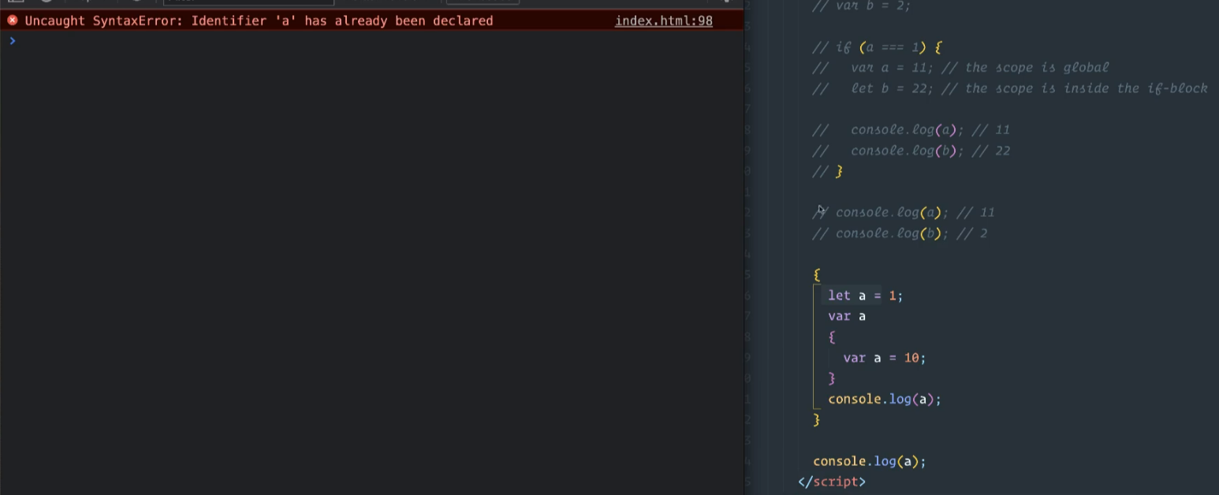Click the closing </script> tag
This screenshot has height=495, width=1219.
832,482
